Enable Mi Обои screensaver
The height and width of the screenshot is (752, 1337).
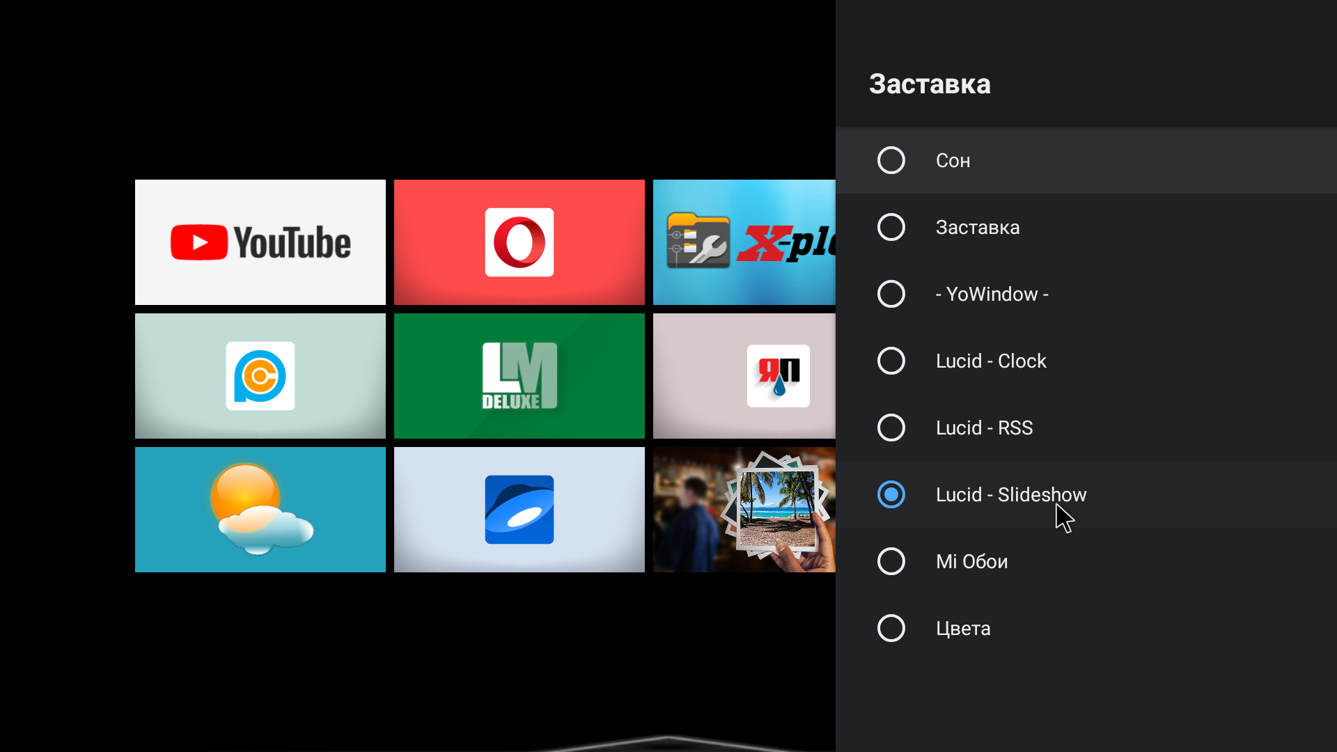(x=890, y=561)
